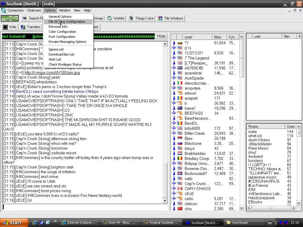Click room list horizontal scroll right arrow
The image size is (303, 227).
(x=294, y=208)
